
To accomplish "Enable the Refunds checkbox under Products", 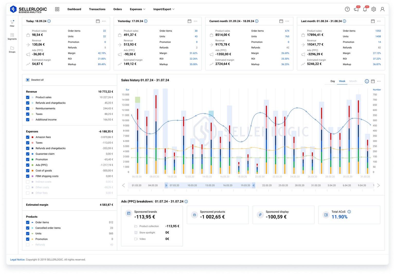I will [x=28, y=245].
